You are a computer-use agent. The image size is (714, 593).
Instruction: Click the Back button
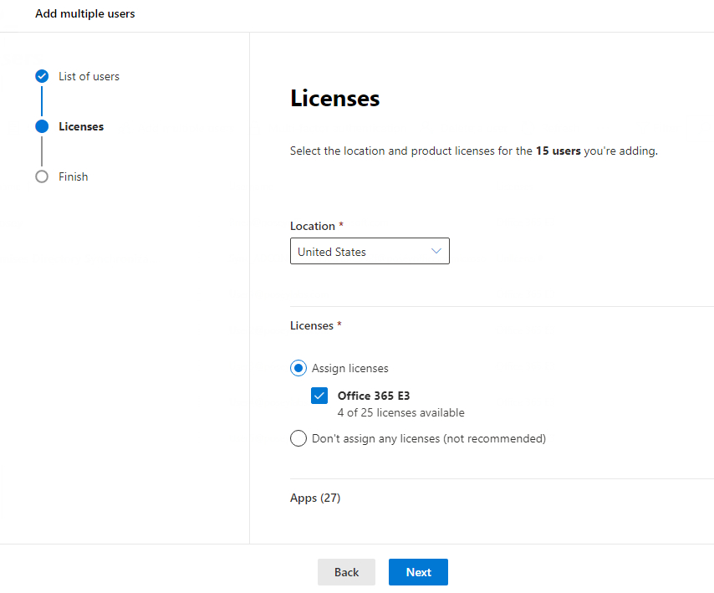tap(346, 572)
